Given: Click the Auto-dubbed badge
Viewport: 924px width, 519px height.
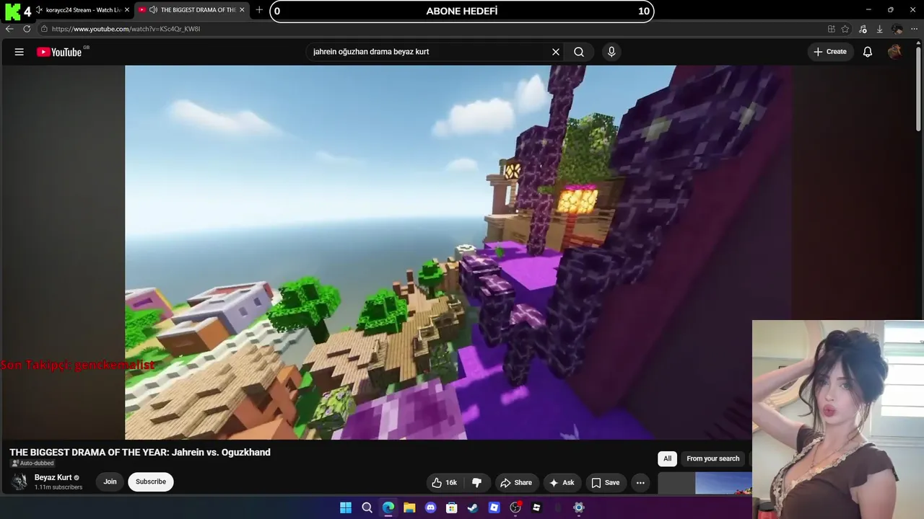Looking at the screenshot, I should coord(32,463).
